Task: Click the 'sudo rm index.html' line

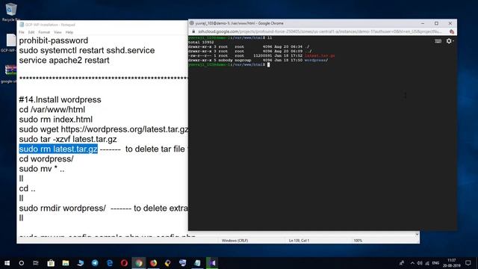Action: [56, 120]
